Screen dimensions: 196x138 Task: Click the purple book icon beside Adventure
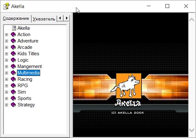point(13,41)
